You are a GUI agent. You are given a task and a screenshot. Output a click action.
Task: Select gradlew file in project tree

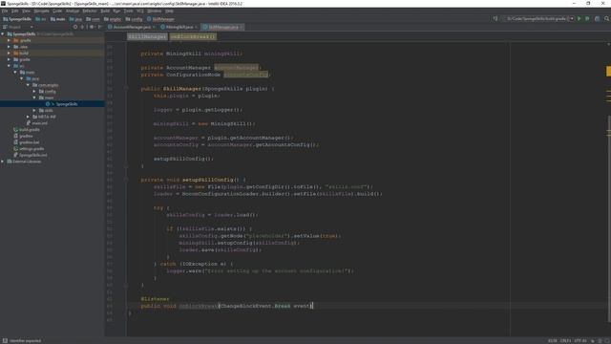point(23,136)
